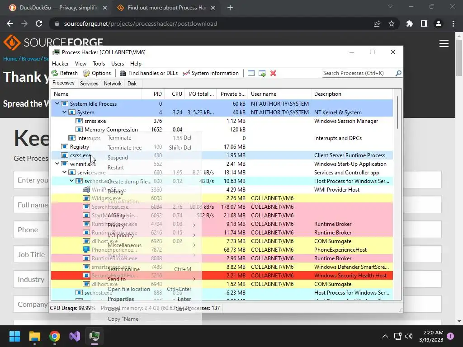This screenshot has width=463, height=347.
Task: Open System information graph window
Action: [x=211, y=73]
